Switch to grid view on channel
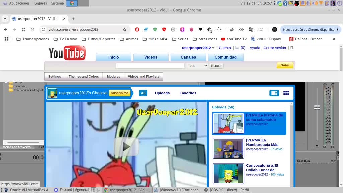Image resolution: width=343 pixels, height=193 pixels. click(x=286, y=93)
